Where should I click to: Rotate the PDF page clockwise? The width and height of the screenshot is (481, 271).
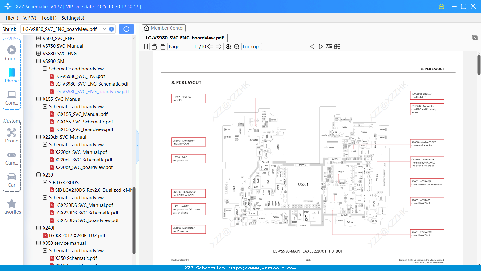click(162, 46)
